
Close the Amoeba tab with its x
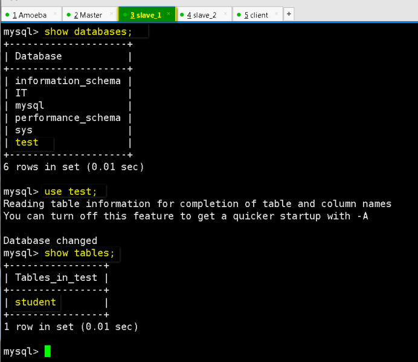pyautogui.click(x=55, y=13)
